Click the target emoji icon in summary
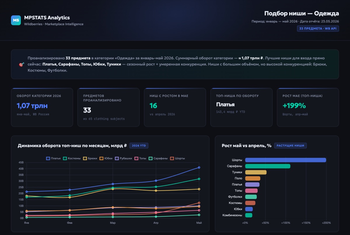 pyautogui.click(x=22, y=64)
